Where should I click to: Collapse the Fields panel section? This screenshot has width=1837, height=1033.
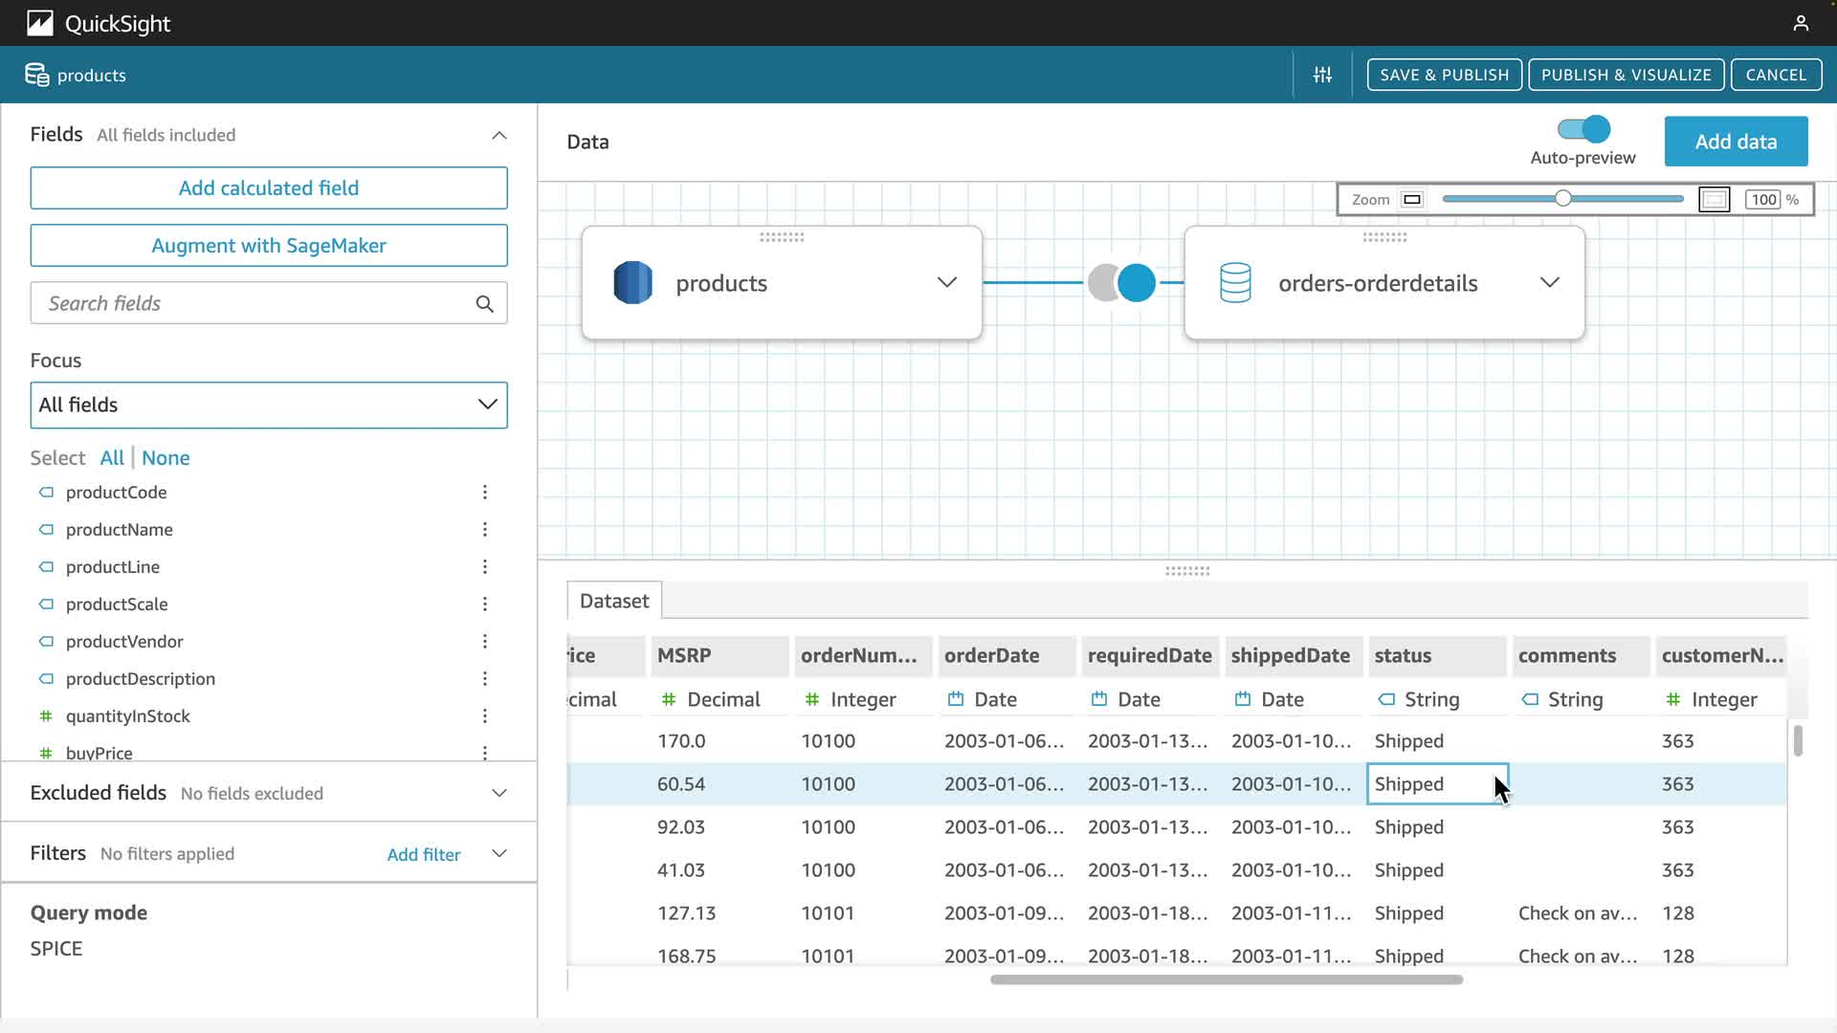(x=498, y=135)
